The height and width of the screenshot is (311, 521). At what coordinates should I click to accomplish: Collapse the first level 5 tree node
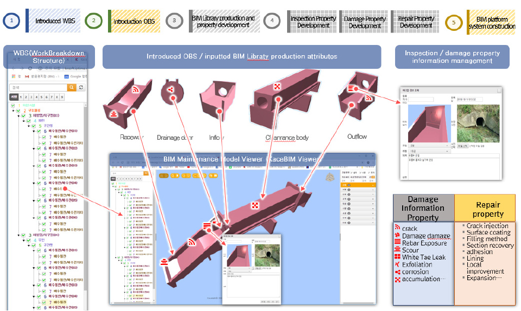pyautogui.click(x=29, y=126)
